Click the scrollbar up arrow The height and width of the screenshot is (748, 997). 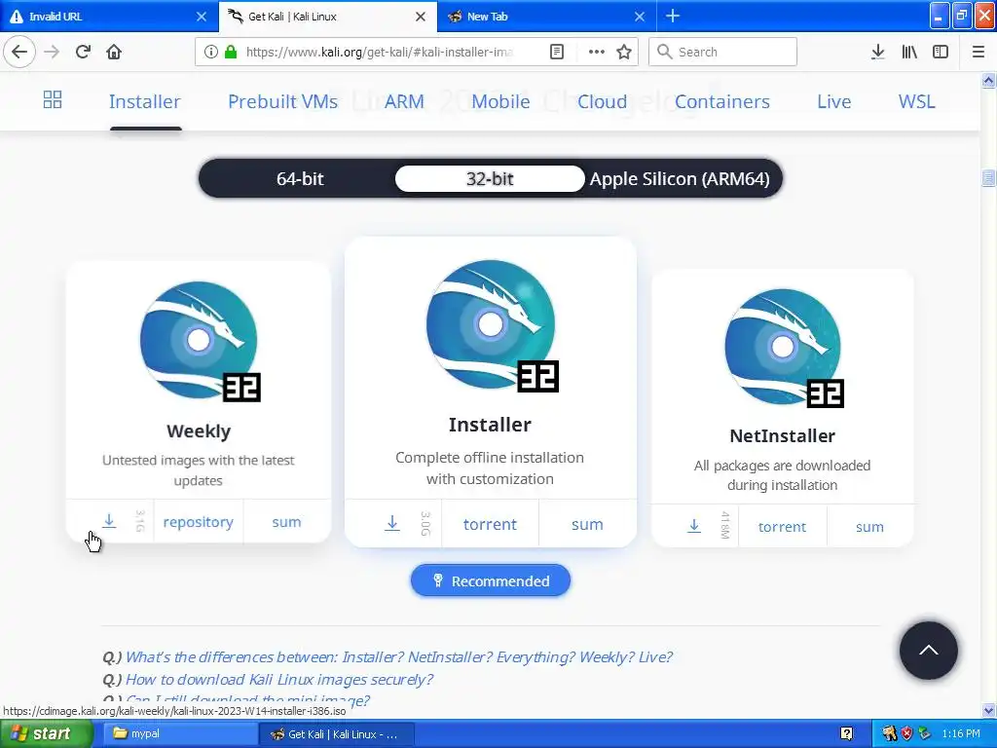[988, 80]
